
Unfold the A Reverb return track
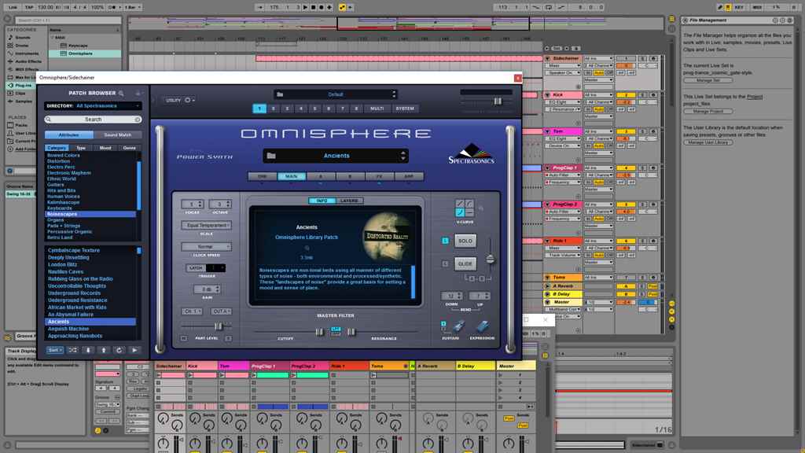tap(548, 286)
